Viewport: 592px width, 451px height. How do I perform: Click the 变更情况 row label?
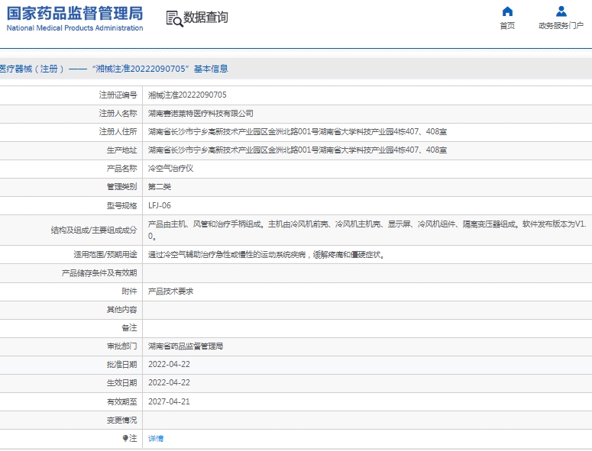[121, 420]
